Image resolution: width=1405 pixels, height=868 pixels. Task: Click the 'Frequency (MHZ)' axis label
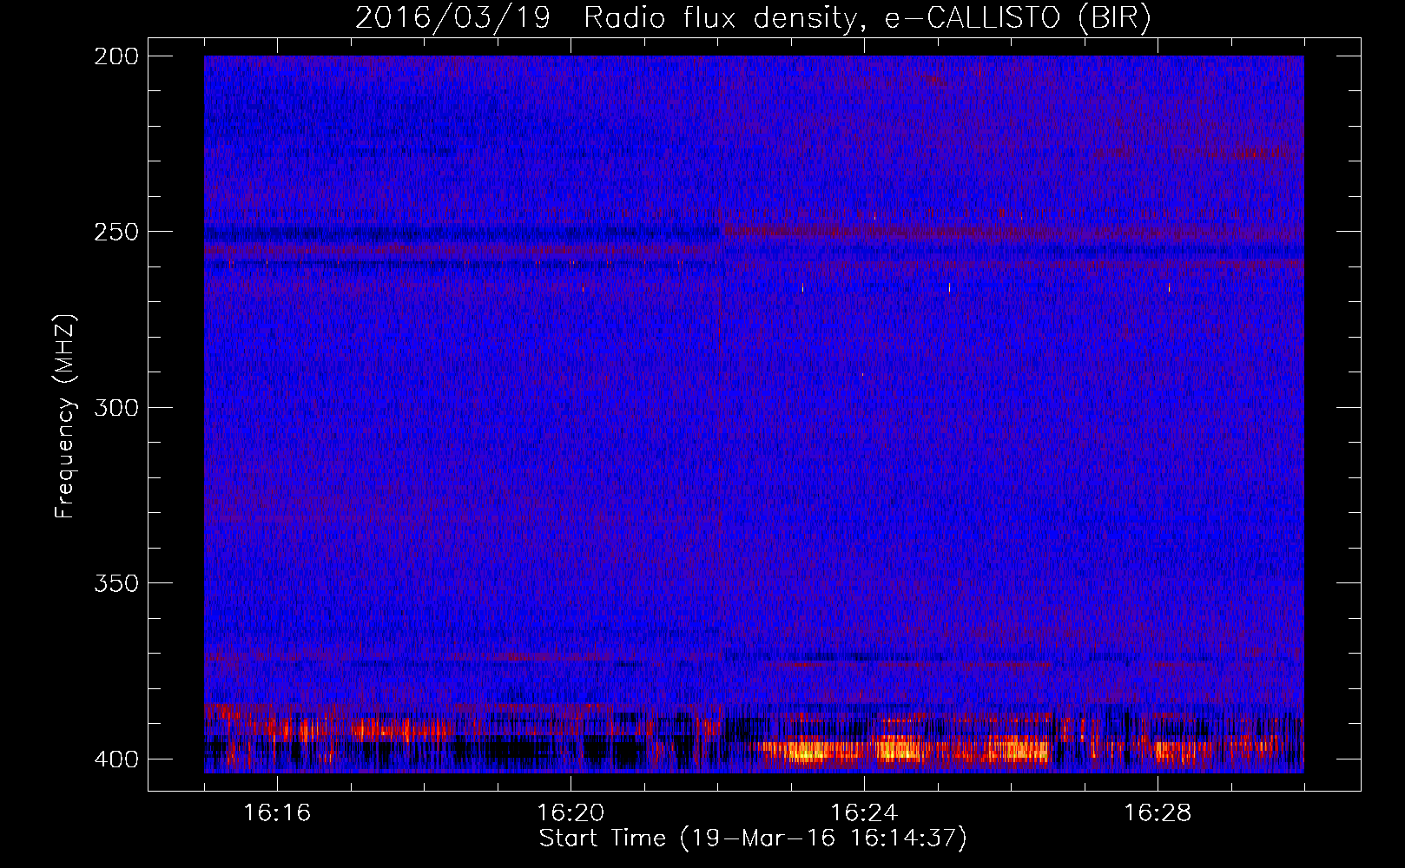coord(65,417)
